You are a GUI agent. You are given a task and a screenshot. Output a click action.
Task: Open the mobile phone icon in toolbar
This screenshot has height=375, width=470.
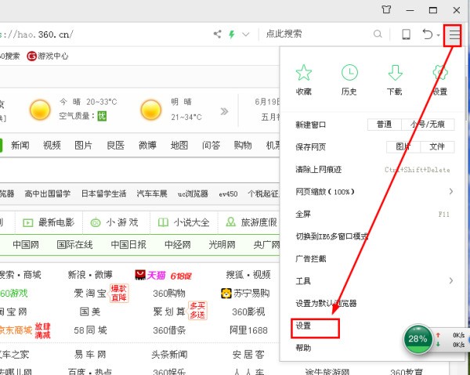point(406,34)
